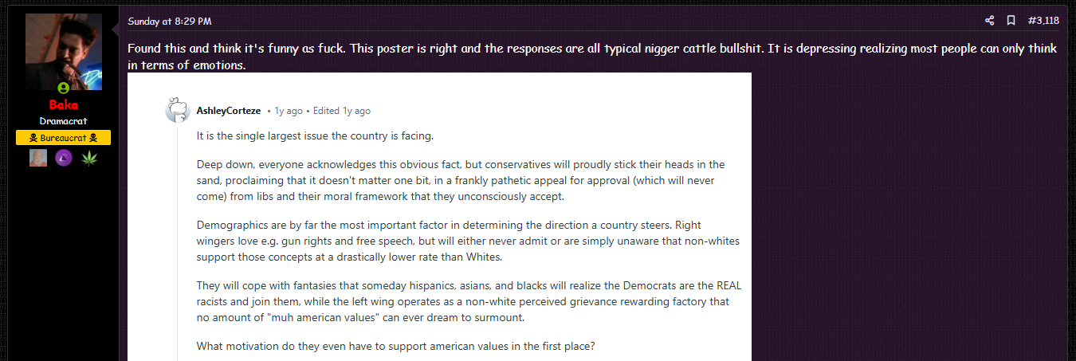Click the purple triangle badge icon
This screenshot has width=1076, height=361.
coord(64,158)
